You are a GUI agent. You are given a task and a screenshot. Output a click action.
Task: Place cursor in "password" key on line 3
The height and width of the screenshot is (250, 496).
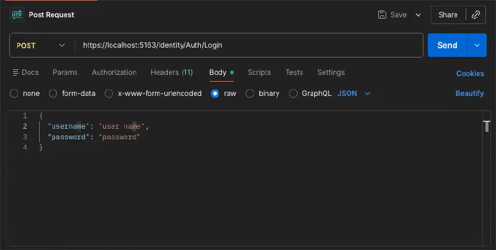point(68,137)
